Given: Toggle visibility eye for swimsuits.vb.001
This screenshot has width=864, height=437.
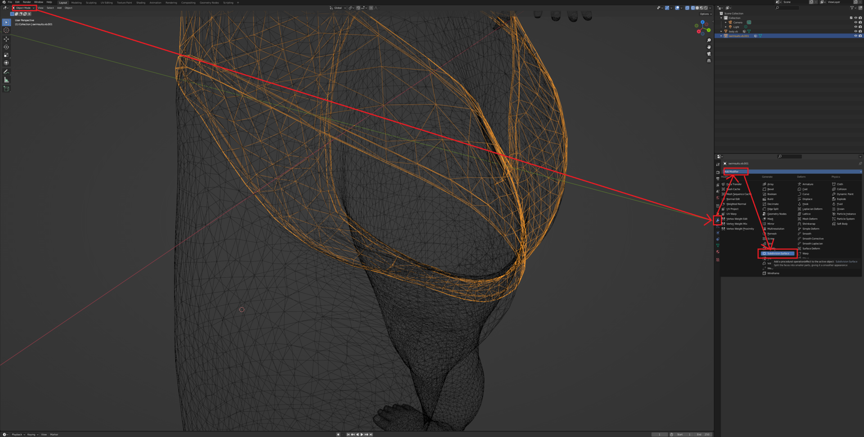Looking at the screenshot, I should (x=855, y=36).
